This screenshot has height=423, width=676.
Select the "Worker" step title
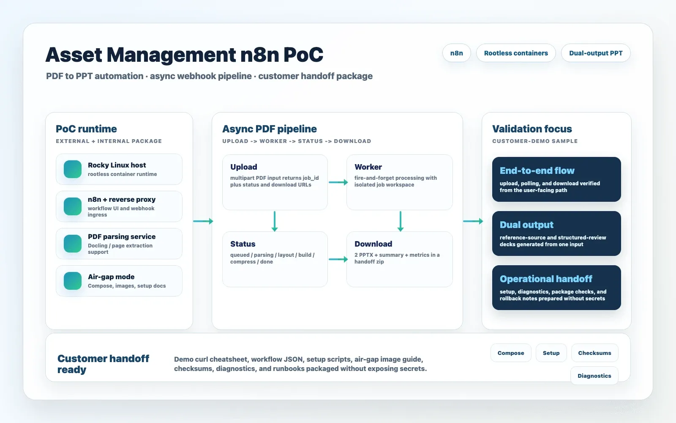[x=368, y=167]
